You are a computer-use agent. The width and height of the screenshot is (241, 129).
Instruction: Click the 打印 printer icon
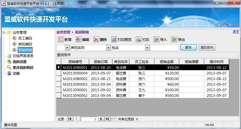[x=139, y=39]
